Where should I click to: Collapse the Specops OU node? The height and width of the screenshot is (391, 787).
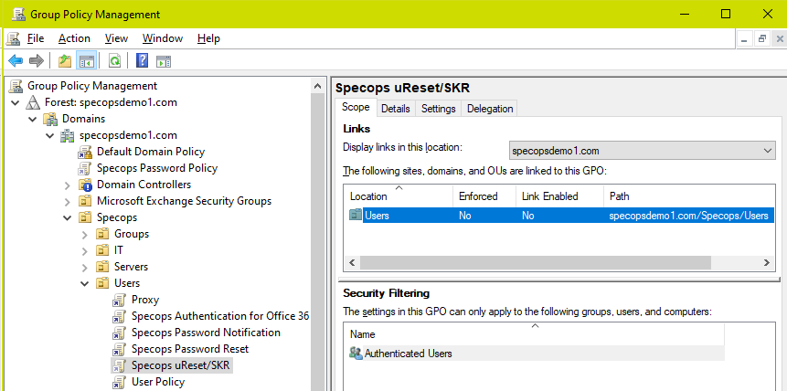(x=68, y=217)
